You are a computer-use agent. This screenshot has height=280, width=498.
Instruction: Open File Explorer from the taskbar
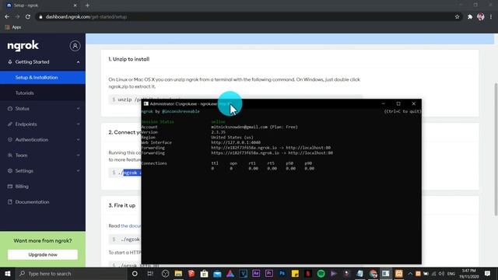coord(178,274)
